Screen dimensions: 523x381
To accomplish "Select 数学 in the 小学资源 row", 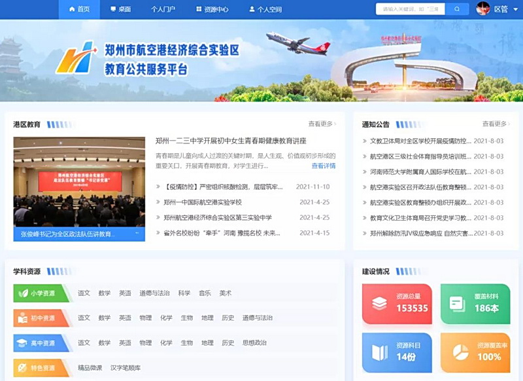I will 105,293.
